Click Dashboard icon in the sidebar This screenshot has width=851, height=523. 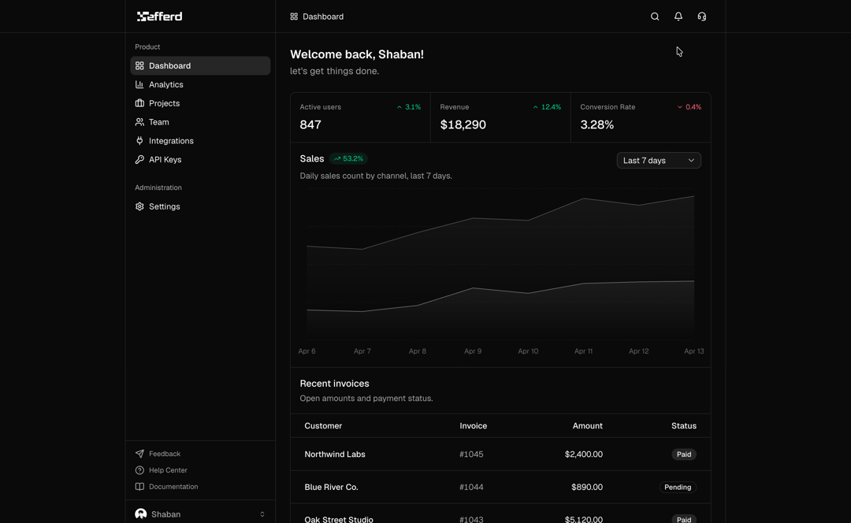tap(139, 65)
